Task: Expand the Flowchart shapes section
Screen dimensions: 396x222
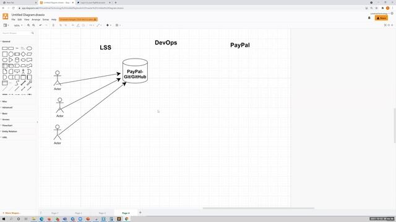Action: click(7, 125)
